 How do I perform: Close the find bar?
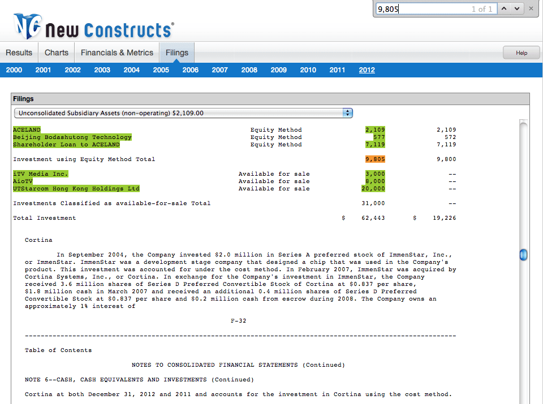531,8
